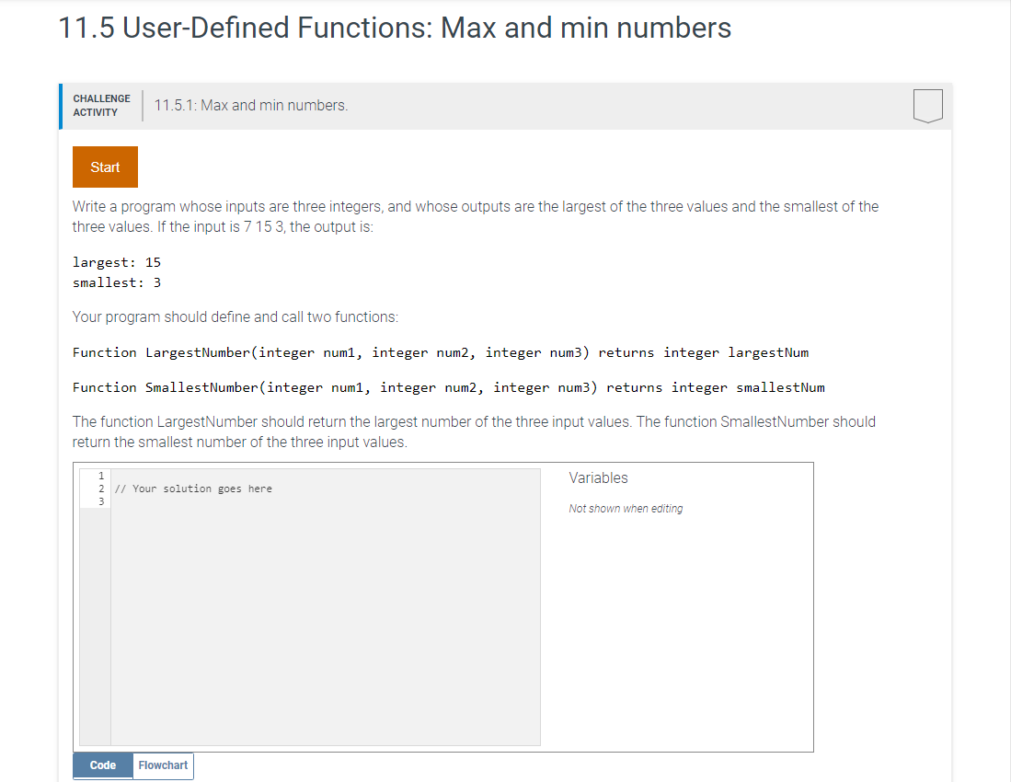Viewport: 1011px width, 782px height.
Task: Select the Code tab
Action: point(102,765)
